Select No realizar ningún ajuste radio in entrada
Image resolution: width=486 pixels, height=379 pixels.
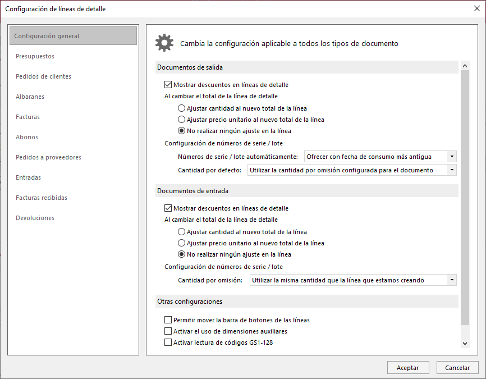point(181,254)
